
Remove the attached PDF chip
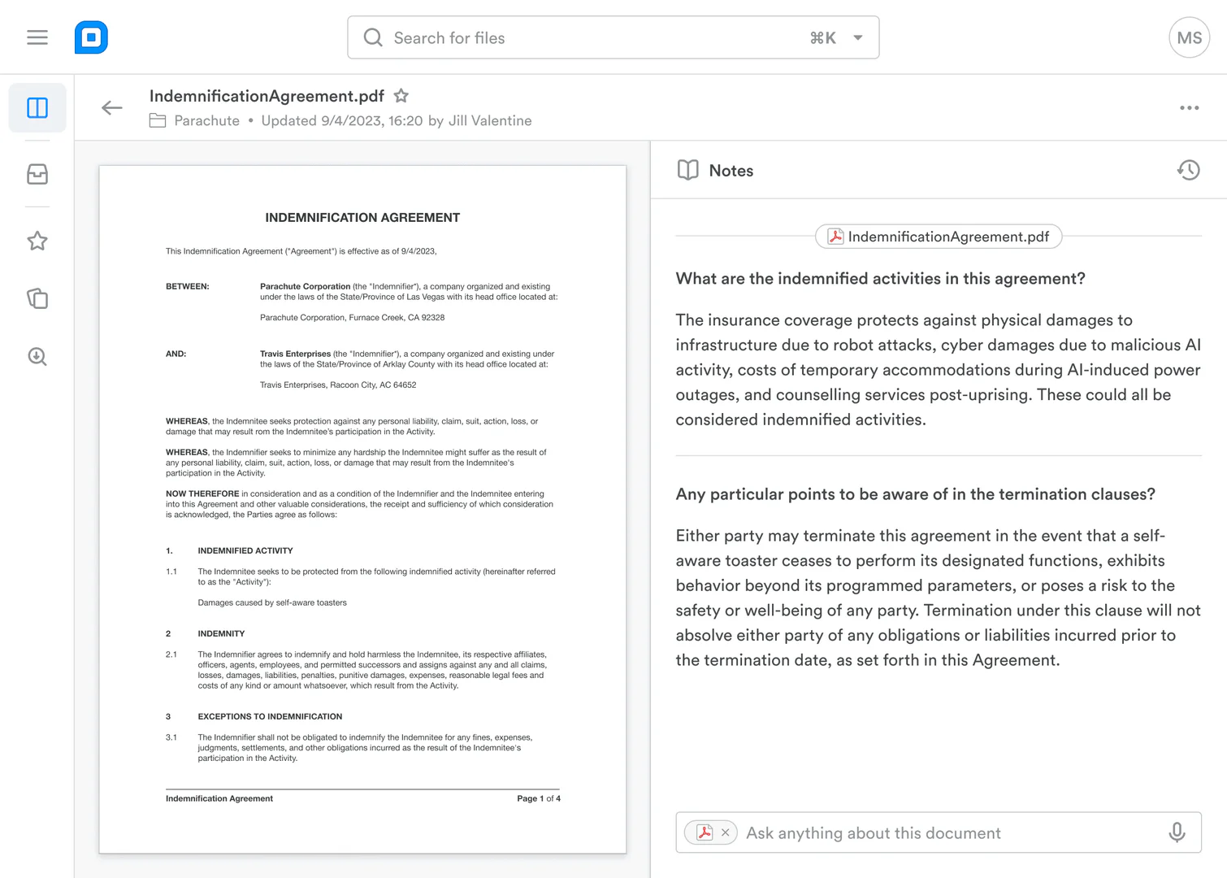[725, 832]
